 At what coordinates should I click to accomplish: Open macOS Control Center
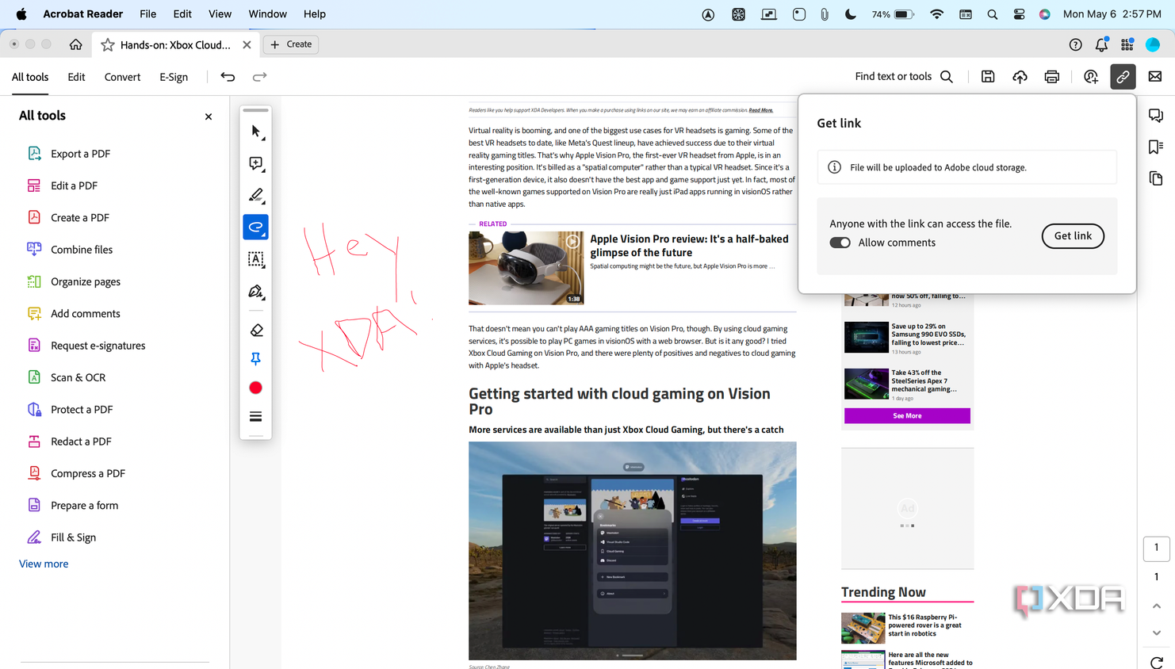(x=1019, y=14)
